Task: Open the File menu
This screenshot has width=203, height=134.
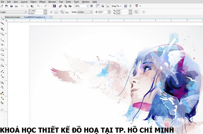Action: 2,2
